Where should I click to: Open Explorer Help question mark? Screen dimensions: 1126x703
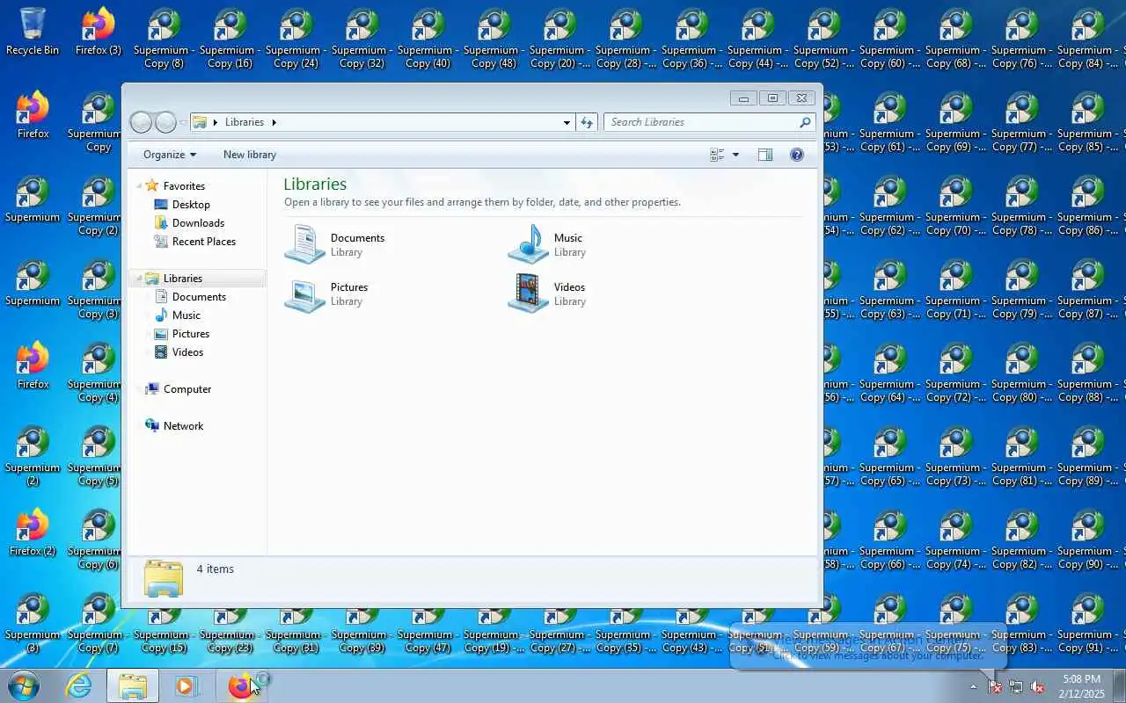pyautogui.click(x=797, y=155)
